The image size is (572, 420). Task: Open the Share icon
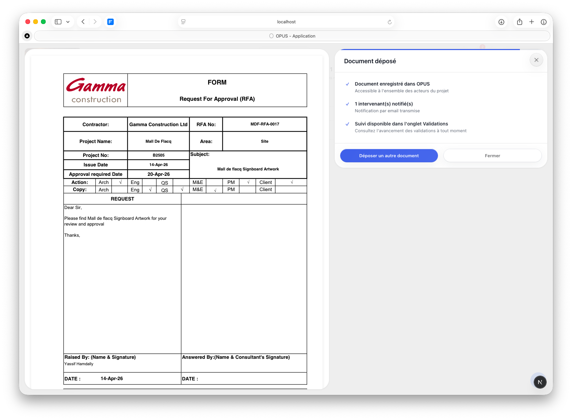pyautogui.click(x=520, y=22)
